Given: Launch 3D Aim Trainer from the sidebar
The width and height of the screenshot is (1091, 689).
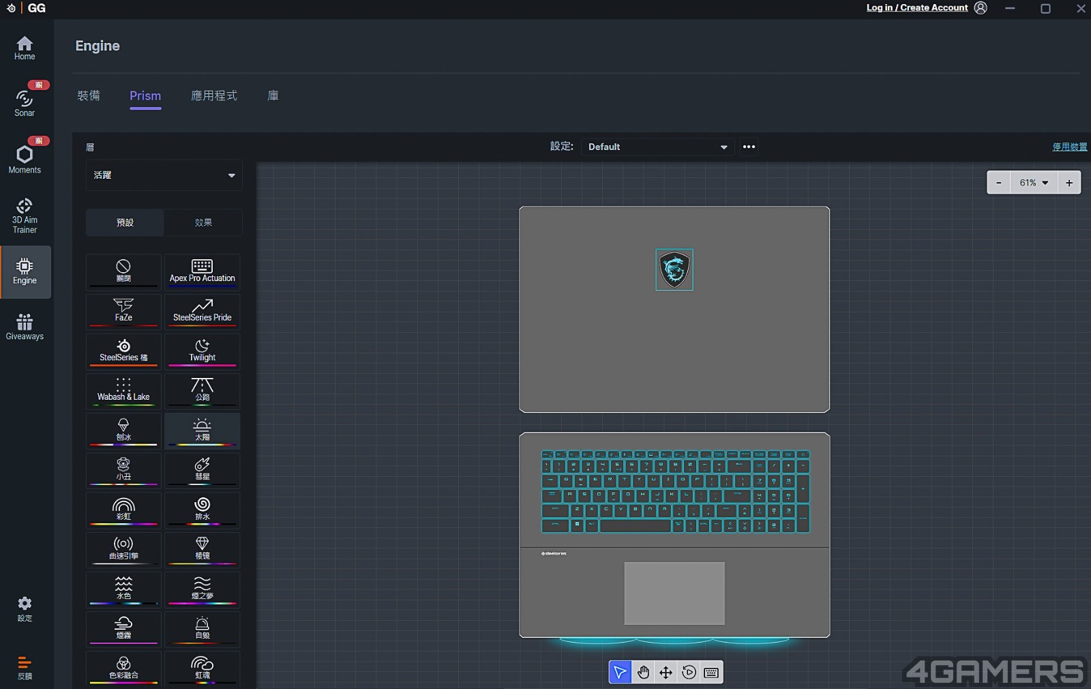Looking at the screenshot, I should [x=25, y=216].
